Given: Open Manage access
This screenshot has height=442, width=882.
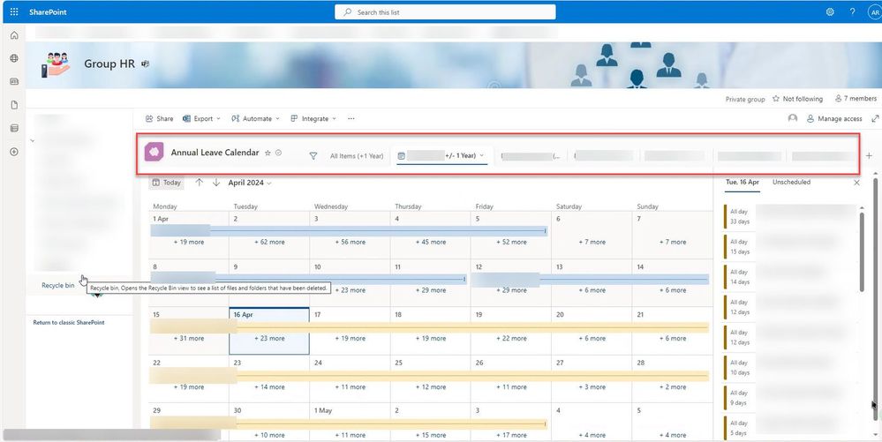Looking at the screenshot, I should pos(834,118).
